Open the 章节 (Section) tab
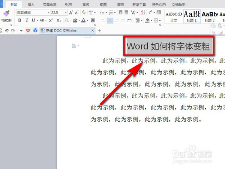The width and height of the screenshot is (225, 169). (x=121, y=5)
